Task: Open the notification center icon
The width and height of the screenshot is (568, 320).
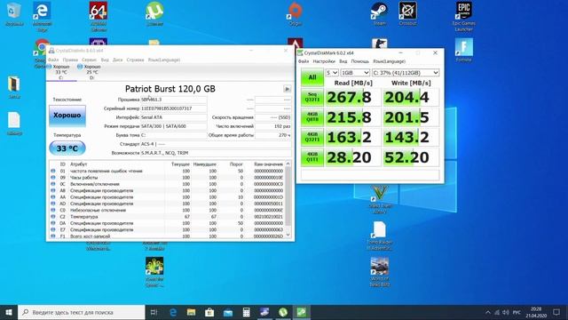Action: (x=556, y=312)
